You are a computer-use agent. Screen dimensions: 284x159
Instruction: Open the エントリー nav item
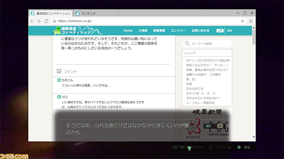tap(178, 30)
